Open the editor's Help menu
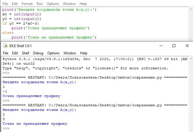 tap(83, 4)
